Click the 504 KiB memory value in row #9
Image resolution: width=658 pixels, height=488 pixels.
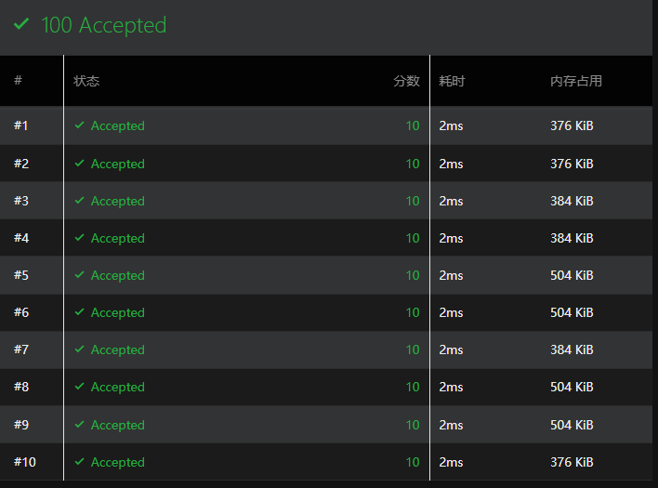(x=572, y=425)
